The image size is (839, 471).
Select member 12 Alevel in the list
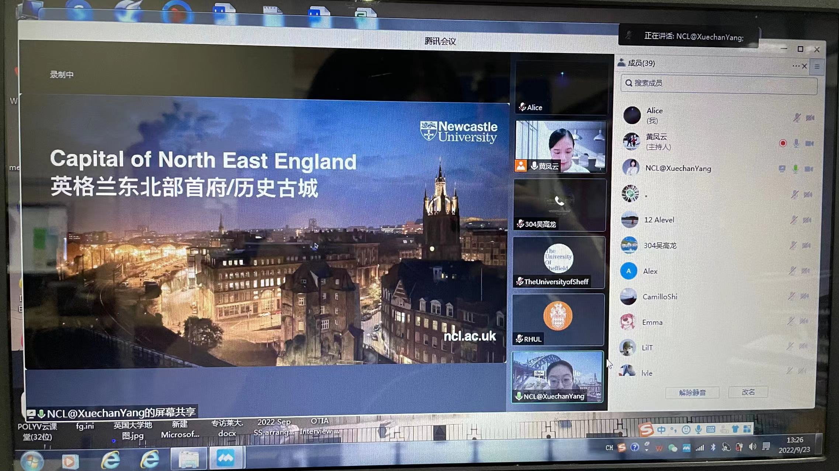717,220
